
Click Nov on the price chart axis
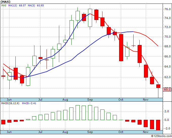146,100
